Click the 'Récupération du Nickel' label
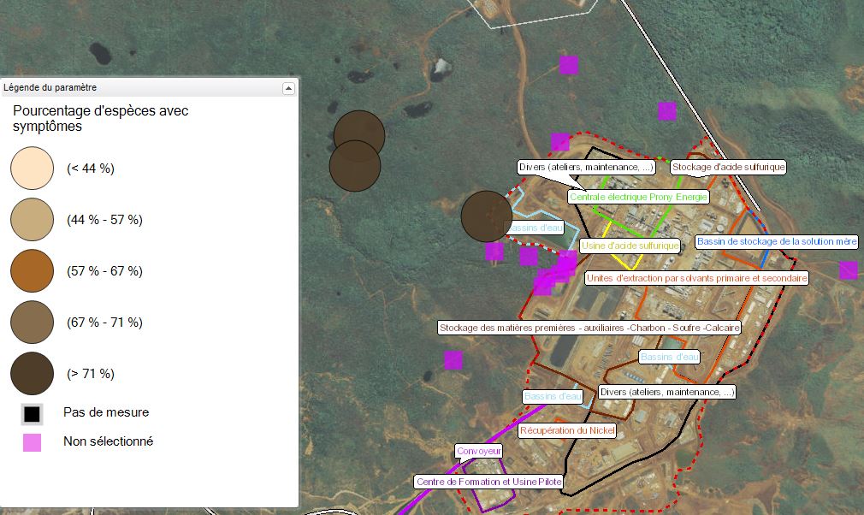Image resolution: width=864 pixels, height=515 pixels. click(579, 431)
